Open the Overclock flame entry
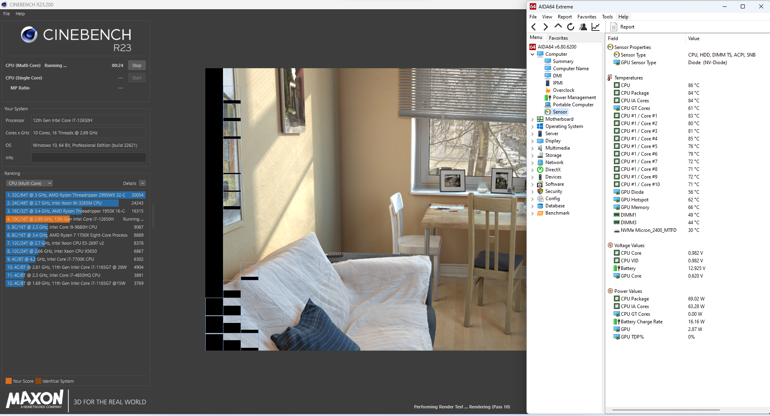The width and height of the screenshot is (770, 416). coord(563,90)
